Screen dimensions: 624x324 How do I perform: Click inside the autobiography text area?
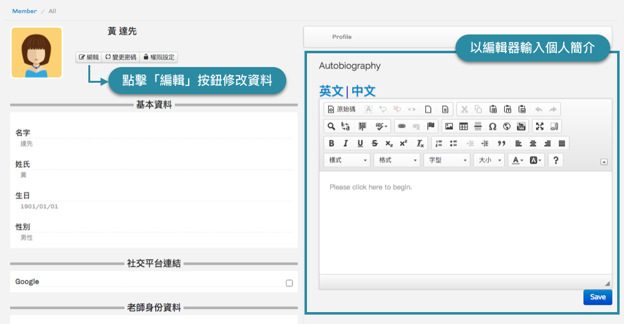point(465,226)
